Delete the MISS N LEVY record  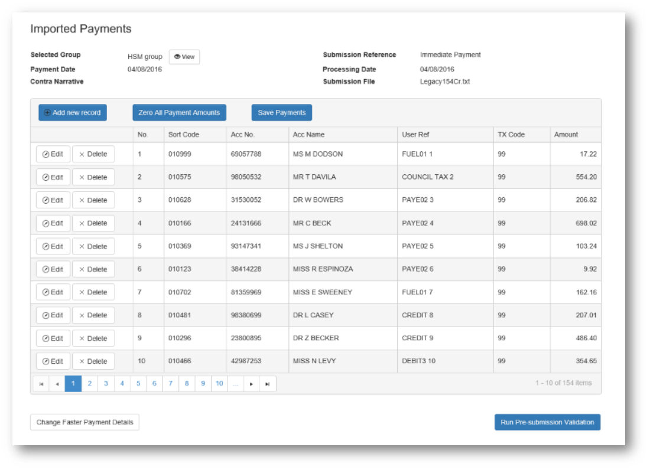(x=93, y=361)
